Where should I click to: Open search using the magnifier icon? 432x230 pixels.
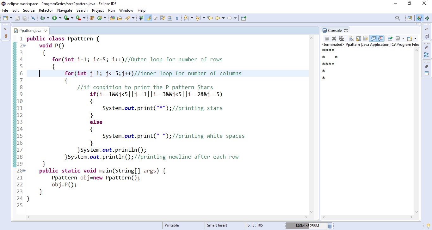398,18
